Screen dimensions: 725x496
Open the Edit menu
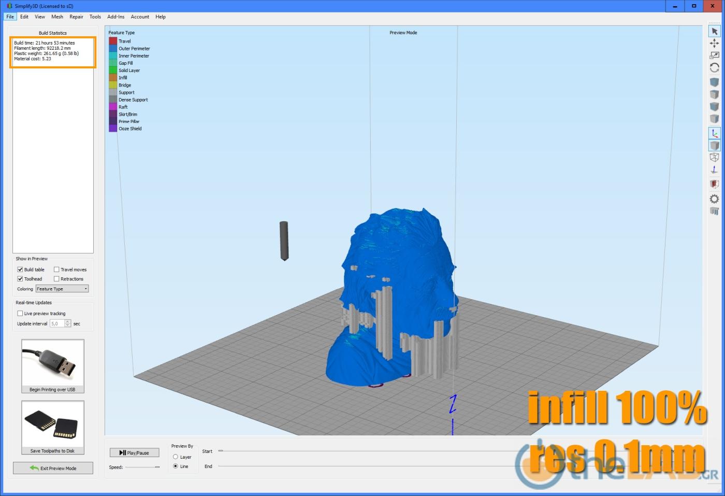(x=24, y=17)
